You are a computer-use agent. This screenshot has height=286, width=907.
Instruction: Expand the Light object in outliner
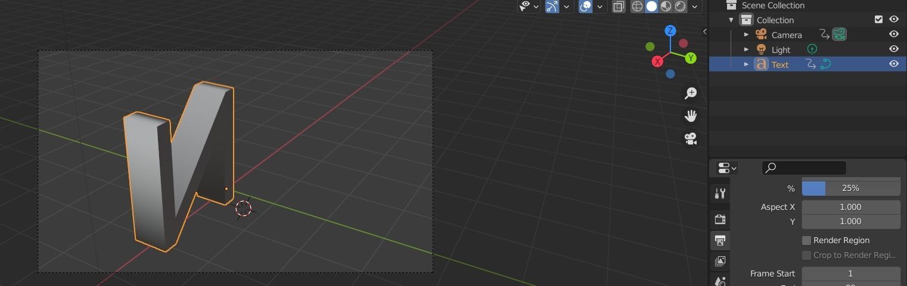(x=746, y=49)
